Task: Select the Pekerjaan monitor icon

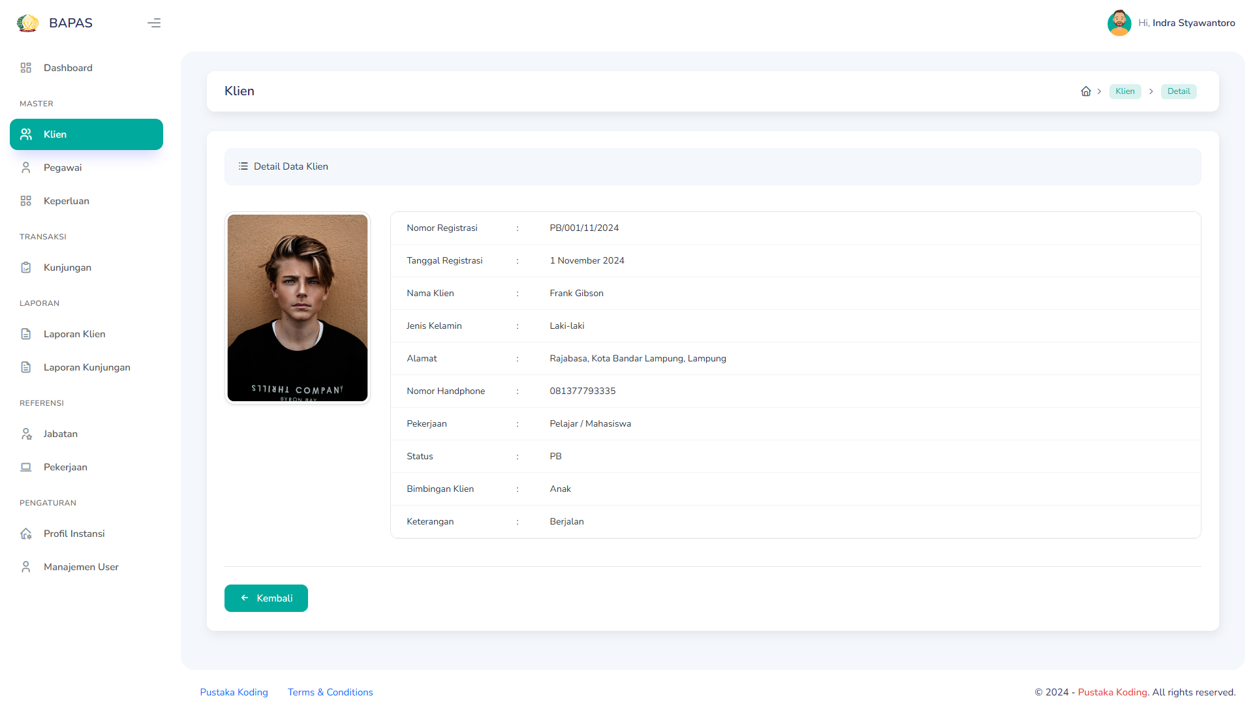Action: point(26,467)
